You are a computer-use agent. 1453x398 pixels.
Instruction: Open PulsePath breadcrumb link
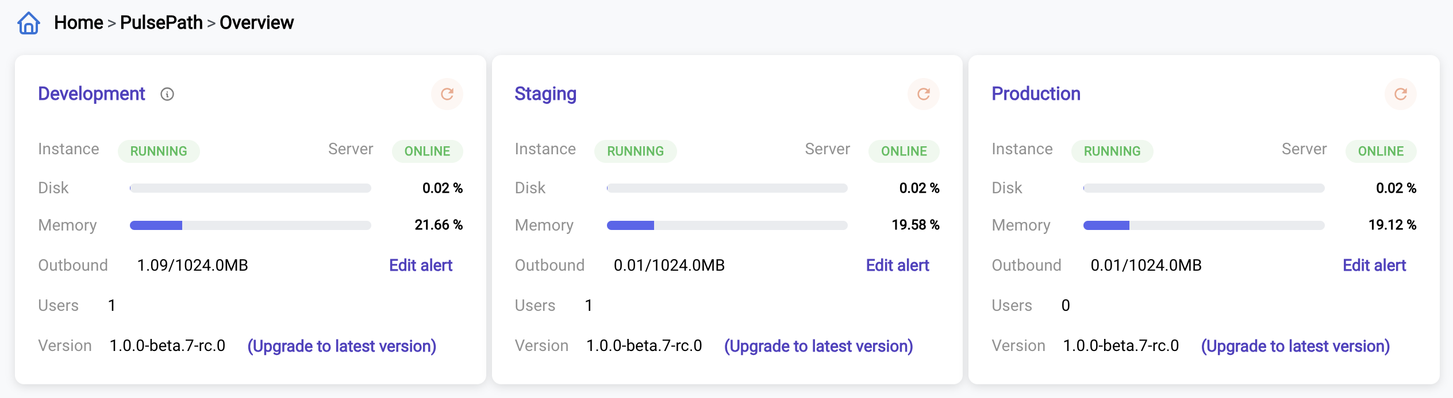[162, 22]
